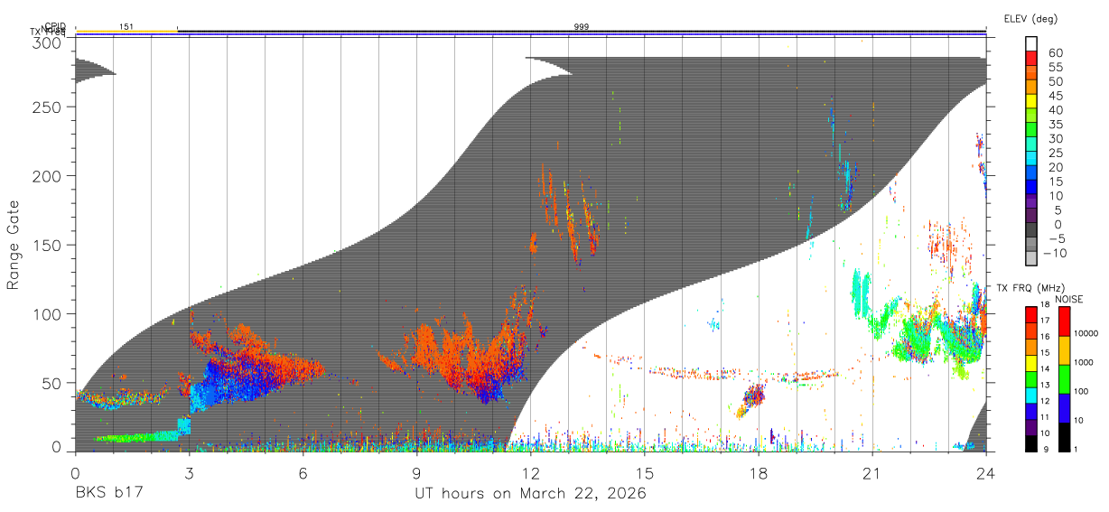1109x512 pixels.
Task: Click the "300" range gate tick label
Action: 48,42
